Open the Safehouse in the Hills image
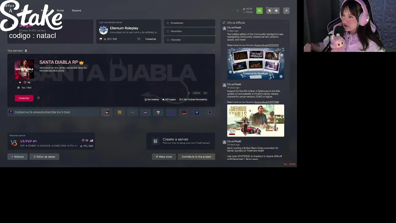The width and height of the screenshot is (396, 223). pos(256,120)
